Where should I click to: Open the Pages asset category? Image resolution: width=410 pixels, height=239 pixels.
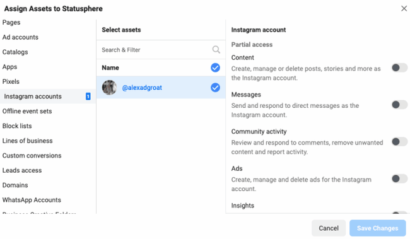coord(11,23)
